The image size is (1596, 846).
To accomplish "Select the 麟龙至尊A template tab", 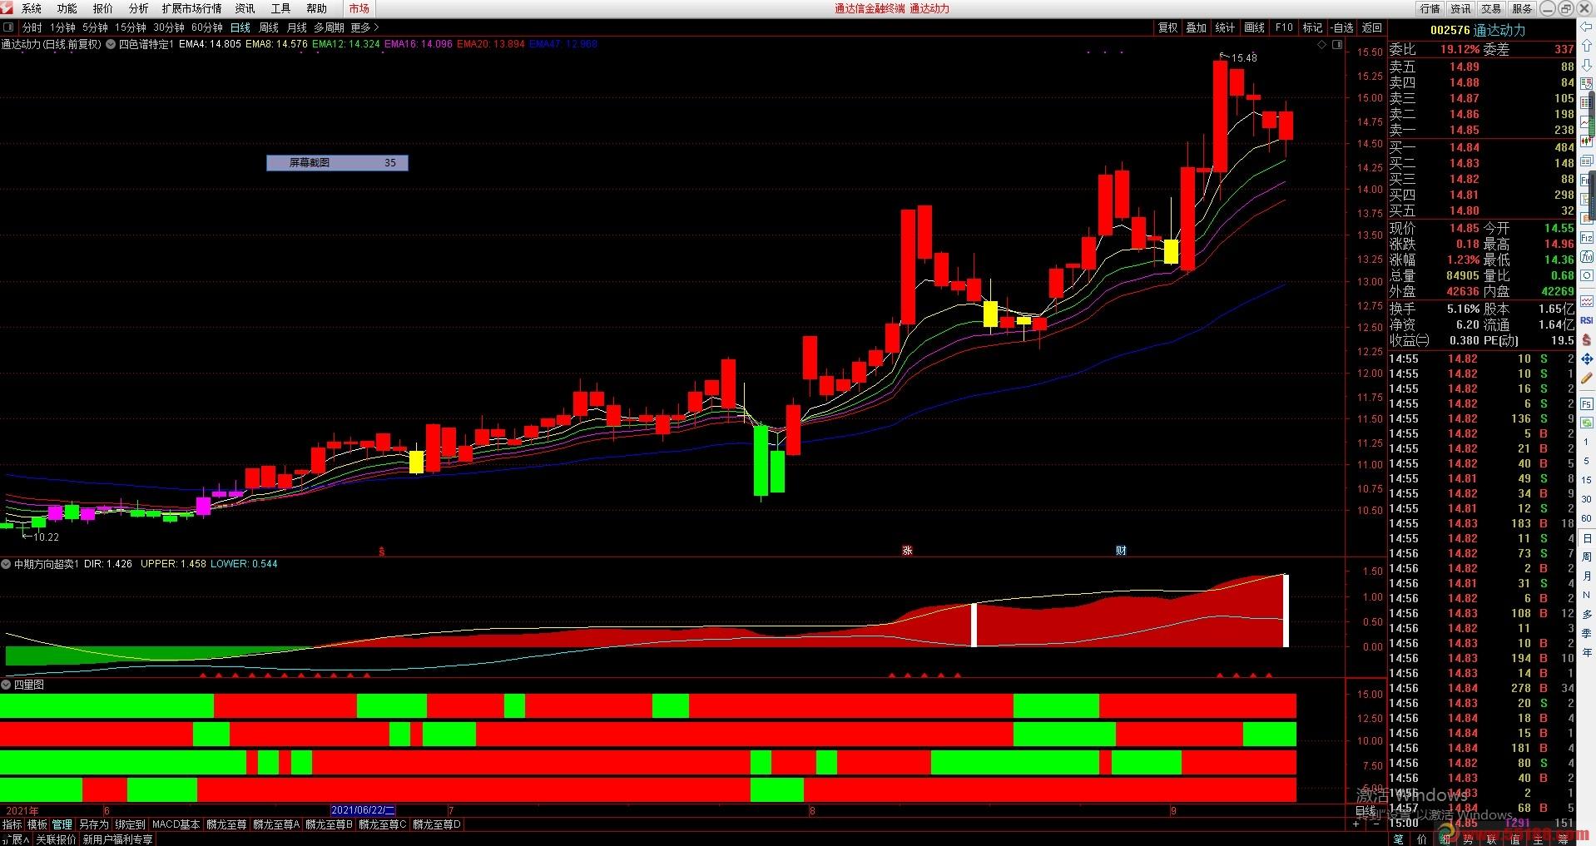I will (276, 824).
